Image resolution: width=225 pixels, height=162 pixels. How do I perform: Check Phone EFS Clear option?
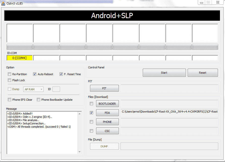10,100
